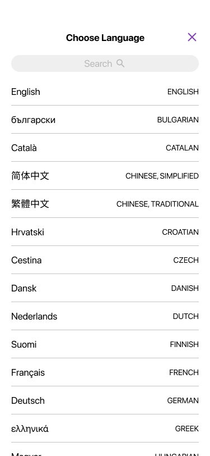Select the partially visible Hungarian row
Image resolution: width=210 pixels, height=456 pixels.
(x=105, y=450)
